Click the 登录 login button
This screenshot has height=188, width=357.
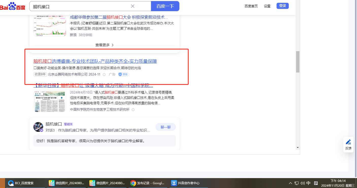pyautogui.click(x=282, y=6)
